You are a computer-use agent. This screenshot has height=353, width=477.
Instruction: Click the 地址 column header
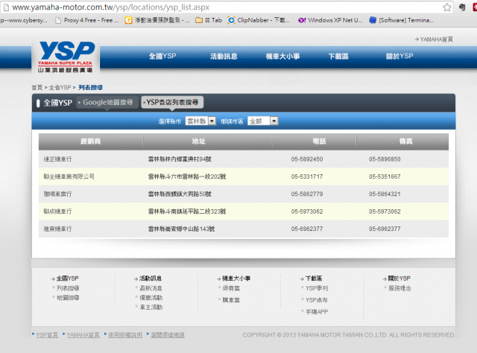point(199,141)
